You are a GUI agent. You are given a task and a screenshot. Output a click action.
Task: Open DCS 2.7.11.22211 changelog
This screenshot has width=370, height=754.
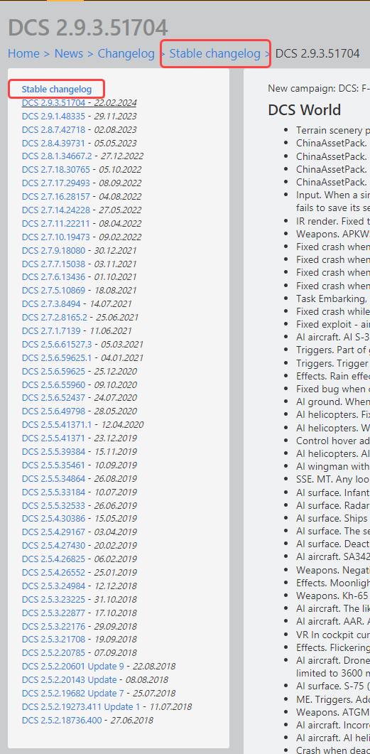click(55, 223)
